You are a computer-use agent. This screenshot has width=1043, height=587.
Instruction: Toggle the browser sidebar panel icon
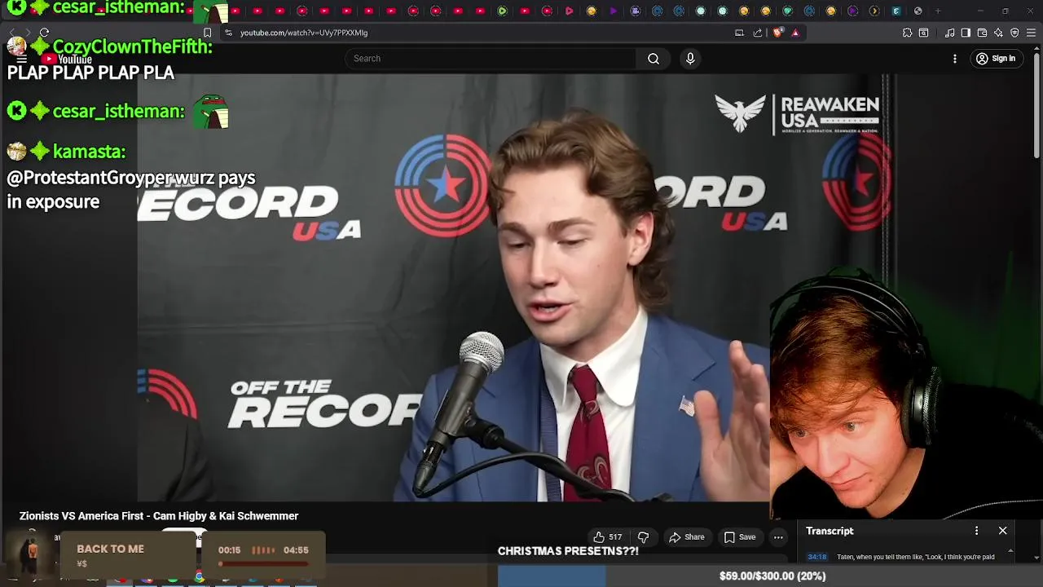pos(966,33)
